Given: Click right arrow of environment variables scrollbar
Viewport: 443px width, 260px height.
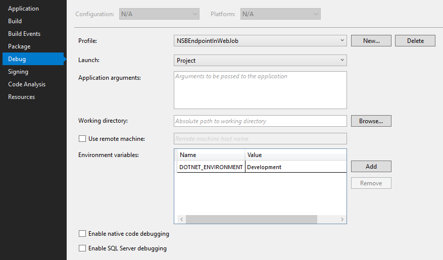Looking at the screenshot, I should pos(342,219).
